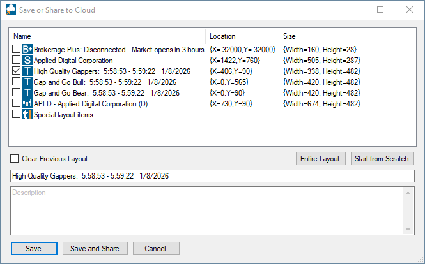The width and height of the screenshot is (425, 264).
Task: Click the cloud icon in the title bar
Action: 11,10
